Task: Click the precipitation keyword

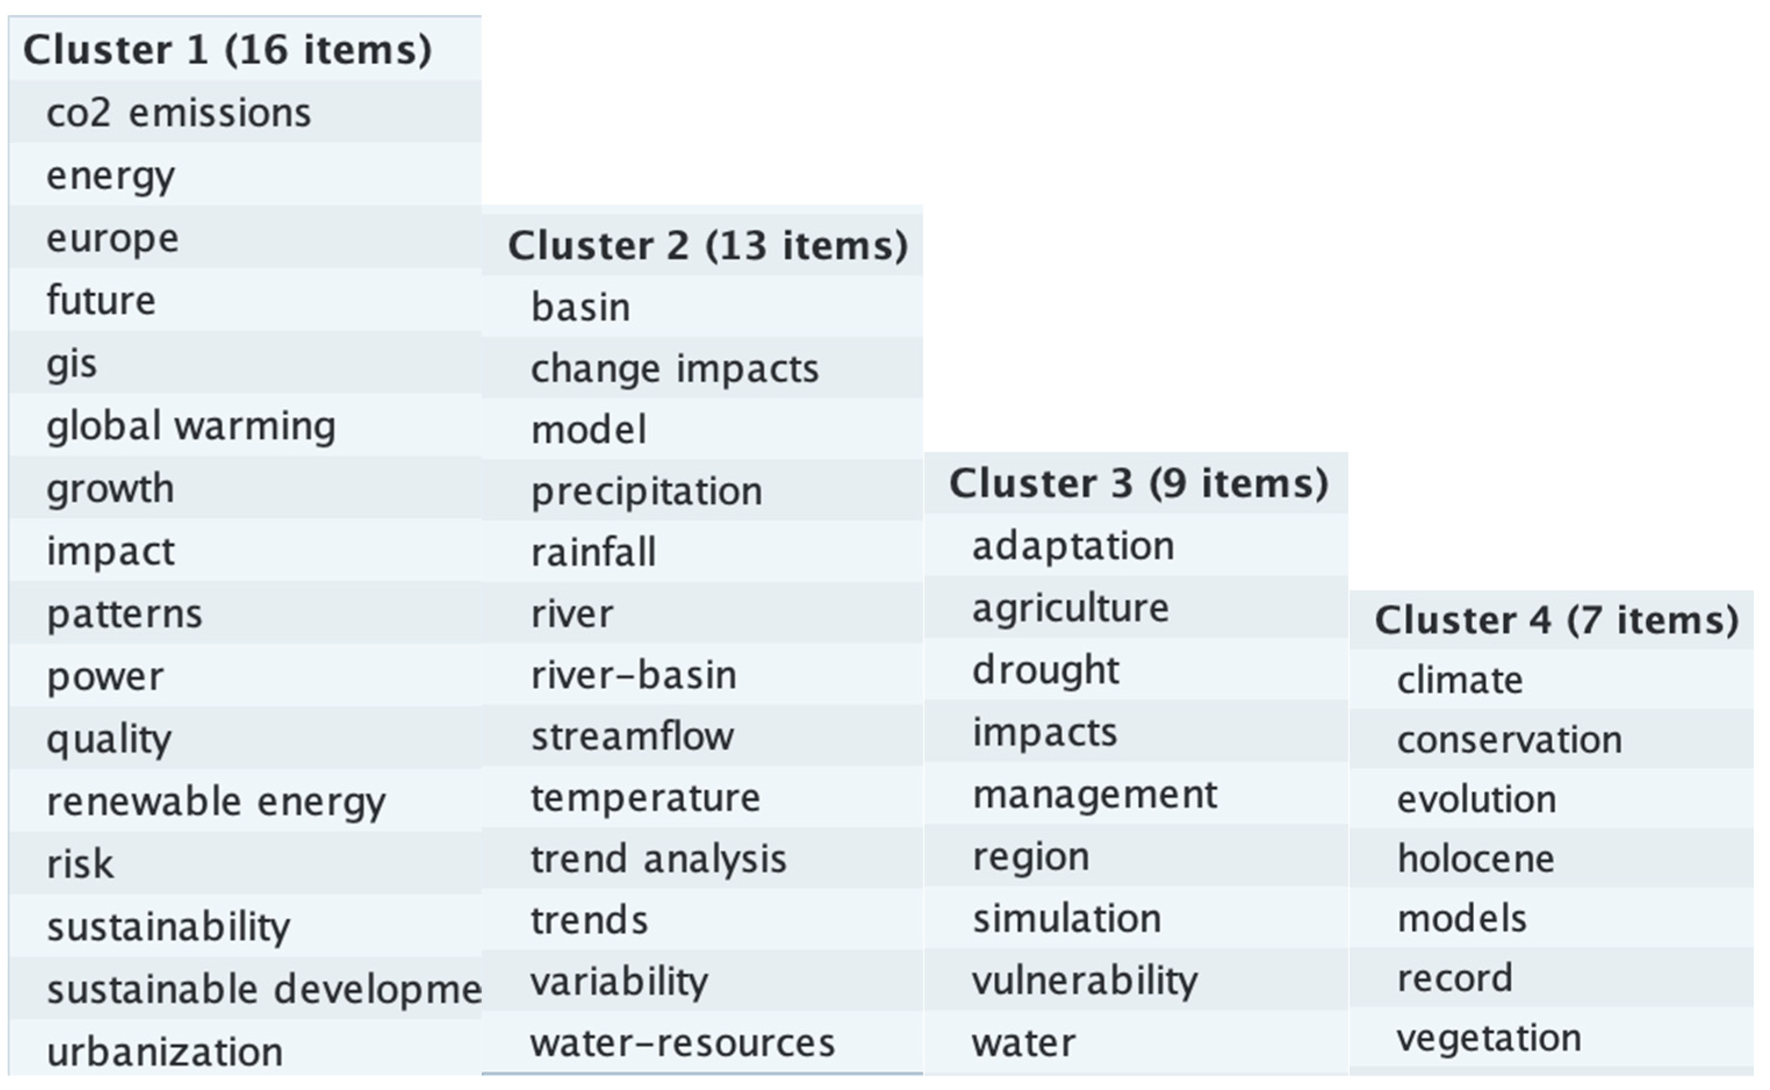Action: click(x=703, y=491)
